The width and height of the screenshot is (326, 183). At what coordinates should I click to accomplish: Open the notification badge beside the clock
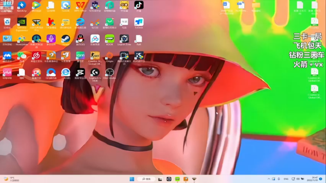pyautogui.click(x=321, y=179)
